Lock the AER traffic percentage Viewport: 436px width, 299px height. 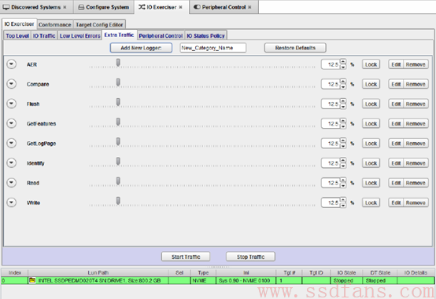pos(371,64)
